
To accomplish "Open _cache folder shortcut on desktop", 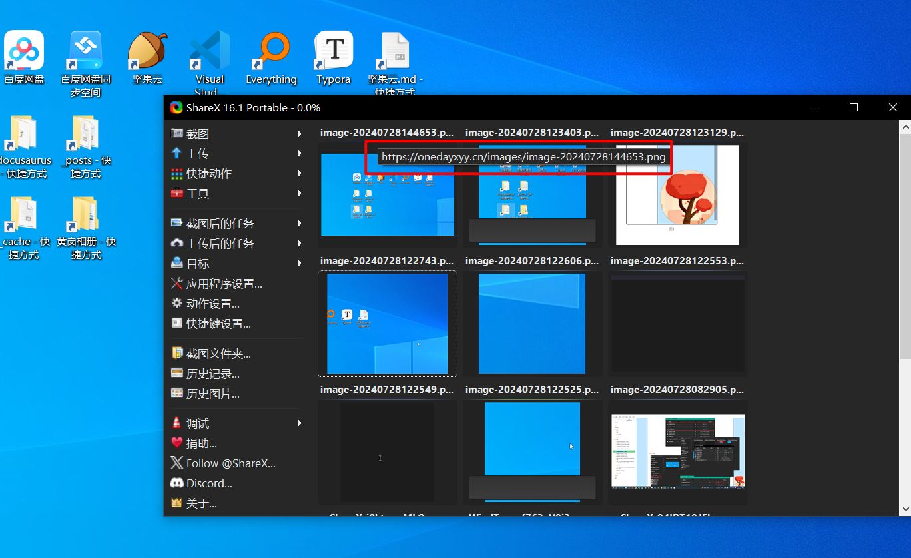I will (x=24, y=228).
